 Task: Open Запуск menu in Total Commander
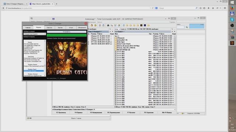click(x=100, y=22)
